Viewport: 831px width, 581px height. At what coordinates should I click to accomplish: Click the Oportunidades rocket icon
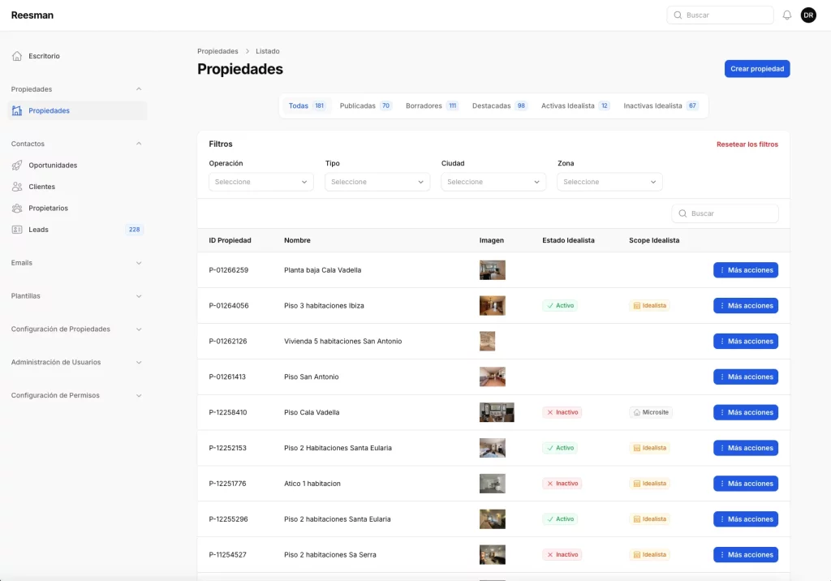(17, 166)
